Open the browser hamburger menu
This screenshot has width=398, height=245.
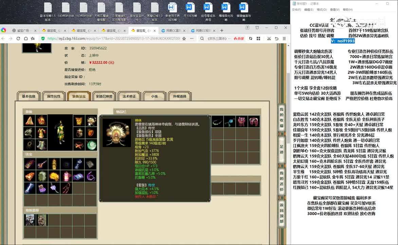click(x=284, y=38)
